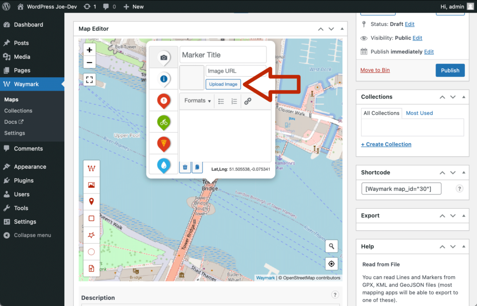Click the Marker Title text field
Screen dimensions: 477x306
pyautogui.click(x=223, y=55)
